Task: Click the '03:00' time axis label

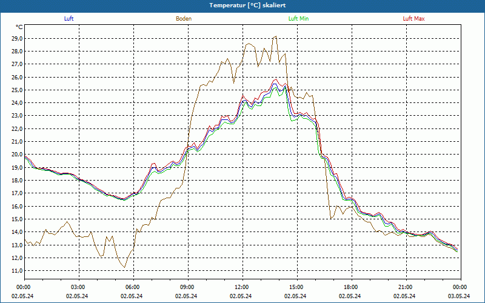Action: pyautogui.click(x=79, y=287)
